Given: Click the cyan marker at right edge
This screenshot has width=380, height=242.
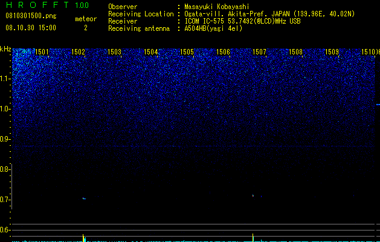Looking at the screenshot, I should [378, 105].
